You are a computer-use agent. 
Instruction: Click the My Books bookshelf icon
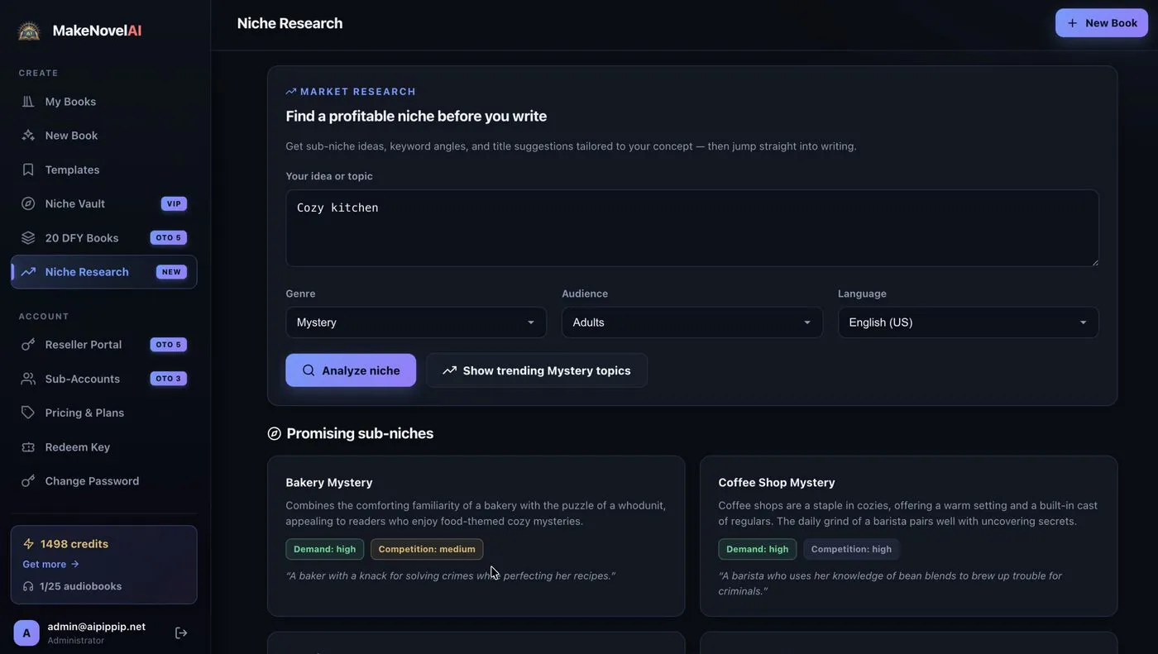pyautogui.click(x=28, y=102)
